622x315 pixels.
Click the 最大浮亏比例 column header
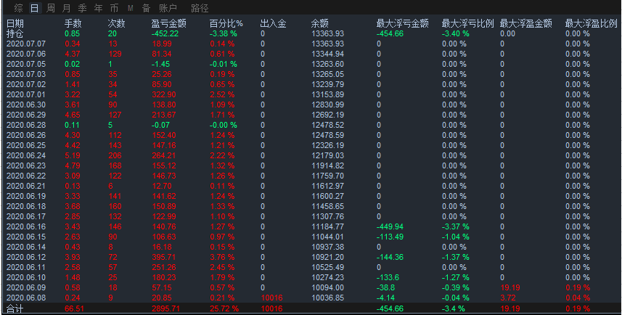tap(467, 24)
